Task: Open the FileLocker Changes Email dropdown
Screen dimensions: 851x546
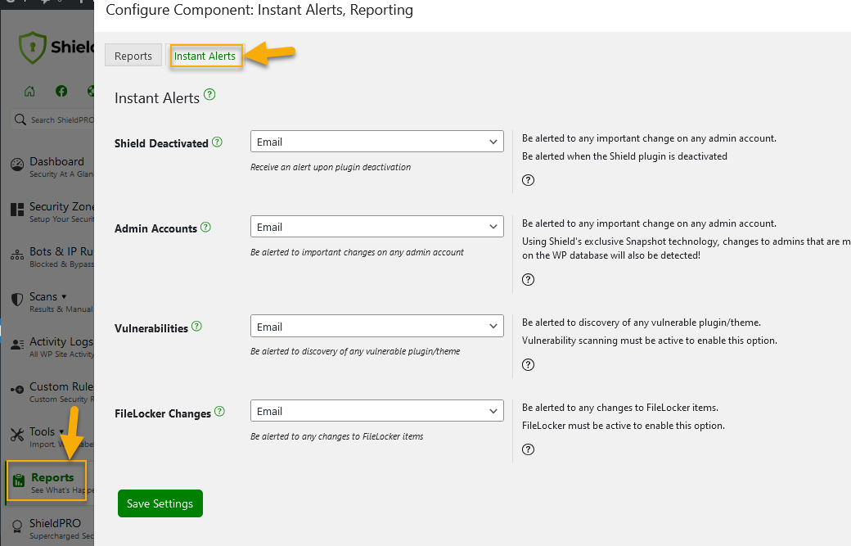Action: coord(376,412)
